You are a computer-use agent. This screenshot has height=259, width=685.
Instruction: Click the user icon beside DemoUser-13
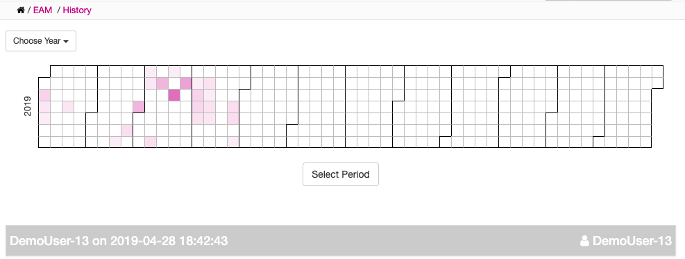pyautogui.click(x=584, y=241)
